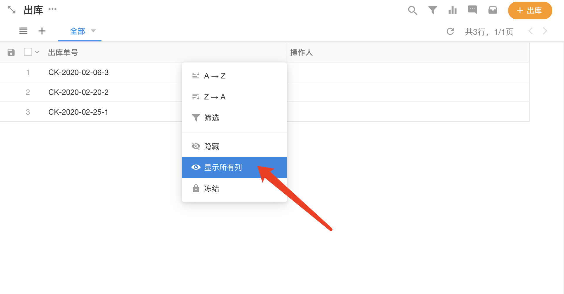Viewport: 564px width, 294px height.
Task: Click row number 3
Action: [x=28, y=112]
